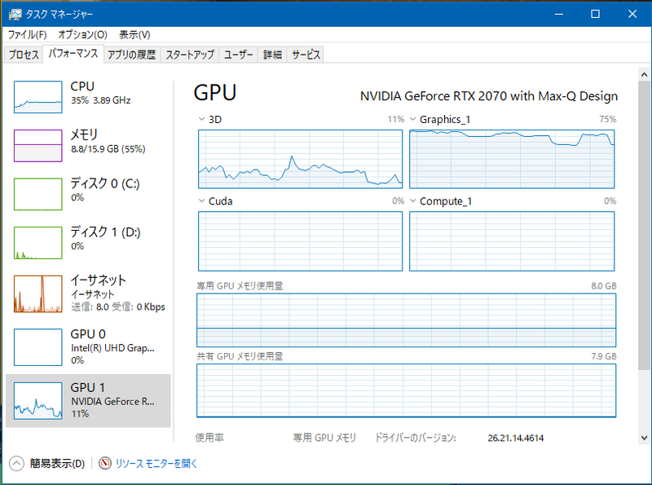Click the 7.9 GB shared memory label
Image resolution: width=652 pixels, height=485 pixels.
(604, 356)
